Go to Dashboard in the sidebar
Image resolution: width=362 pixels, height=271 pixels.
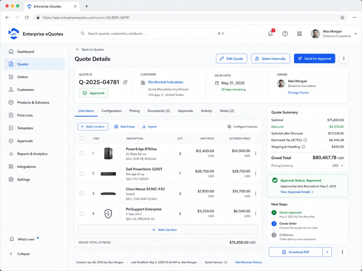click(x=34, y=52)
